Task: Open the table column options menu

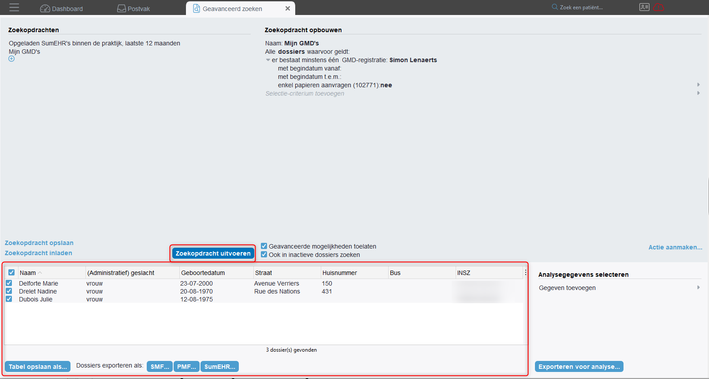Action: point(526,272)
